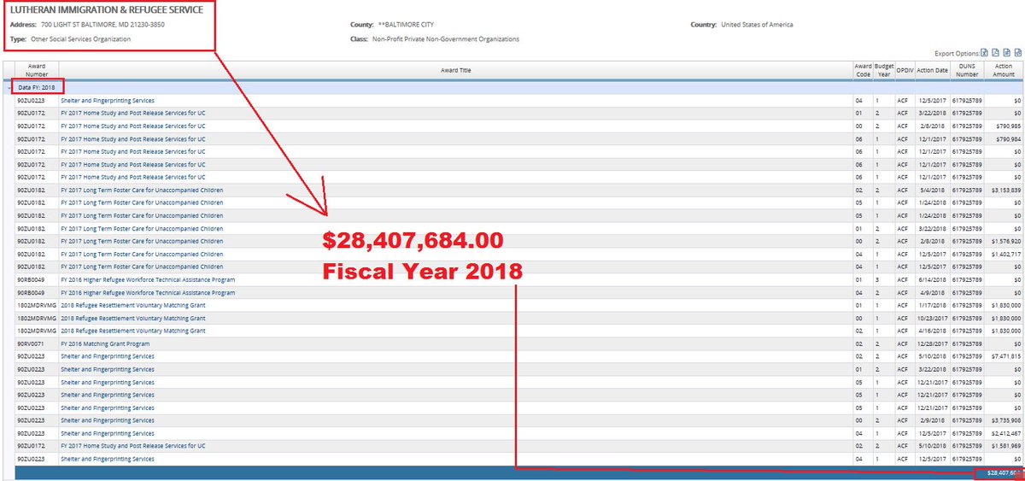Sort by the DUNS Number column header
This screenshot has width=1025, height=481.
tap(968, 70)
